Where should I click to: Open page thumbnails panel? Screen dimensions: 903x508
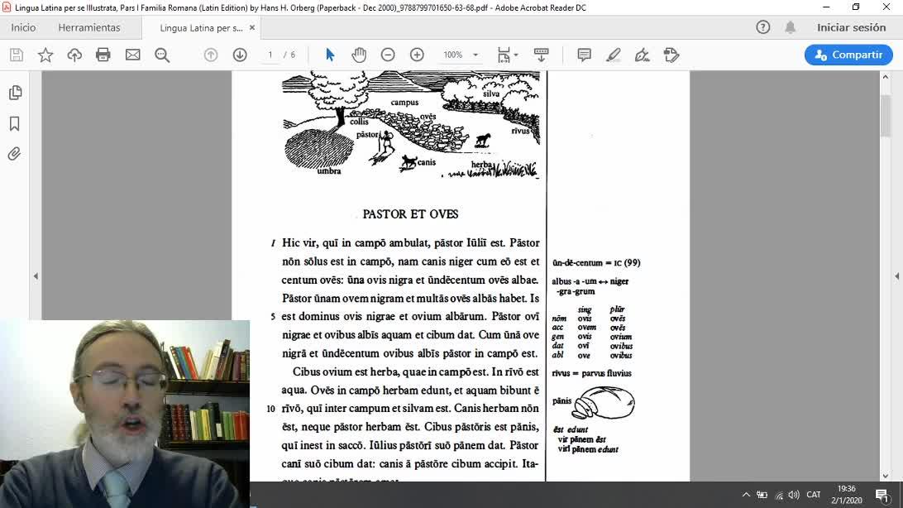coord(15,93)
